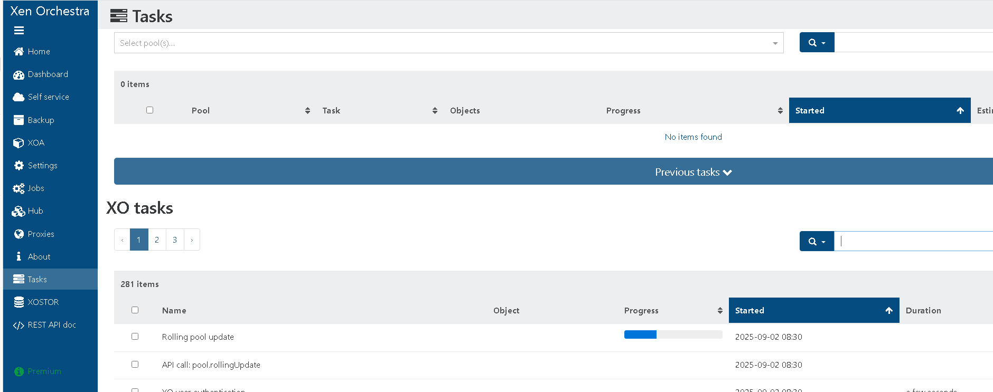Click API call: pool.rollingUpdate task name
This screenshot has height=392, width=993.
(211, 365)
